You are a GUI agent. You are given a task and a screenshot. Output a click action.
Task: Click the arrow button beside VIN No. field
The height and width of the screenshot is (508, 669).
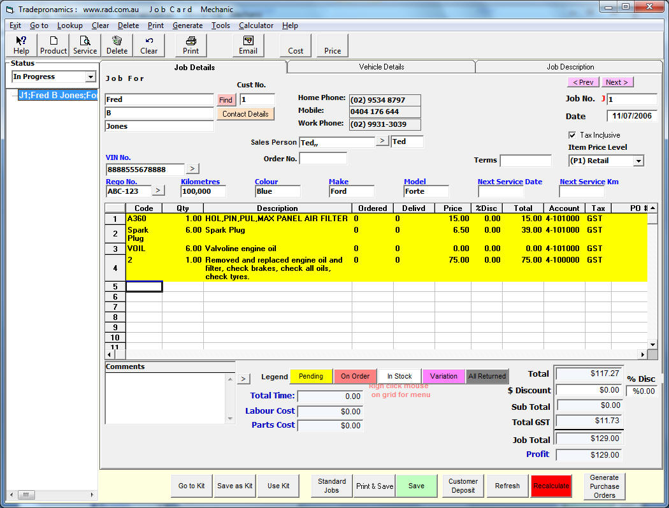(192, 169)
